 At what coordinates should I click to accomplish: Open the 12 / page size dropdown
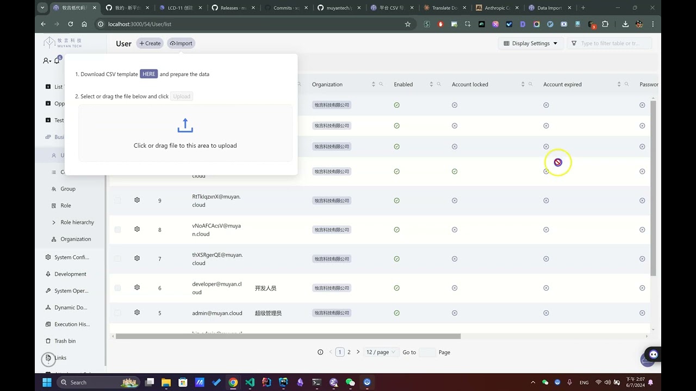click(381, 352)
